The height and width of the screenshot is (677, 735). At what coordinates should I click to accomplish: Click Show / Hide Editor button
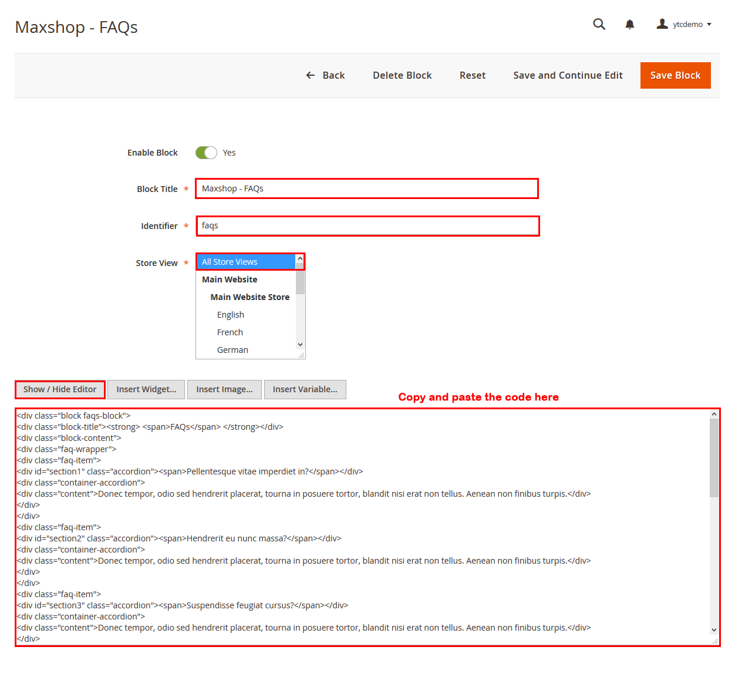point(60,389)
